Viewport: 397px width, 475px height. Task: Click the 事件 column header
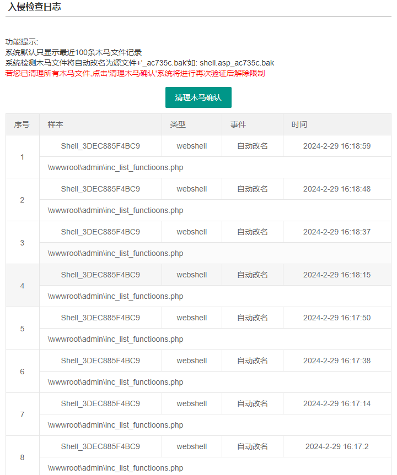pyautogui.click(x=238, y=125)
